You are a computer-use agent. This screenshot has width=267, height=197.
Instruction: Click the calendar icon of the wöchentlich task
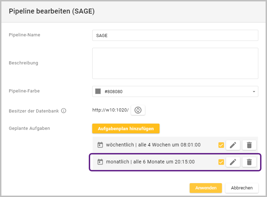tap(100, 145)
